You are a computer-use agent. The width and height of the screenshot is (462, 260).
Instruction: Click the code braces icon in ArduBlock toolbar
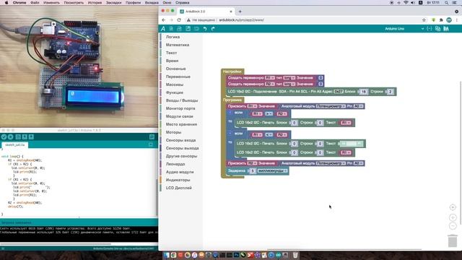pyautogui.click(x=430, y=29)
